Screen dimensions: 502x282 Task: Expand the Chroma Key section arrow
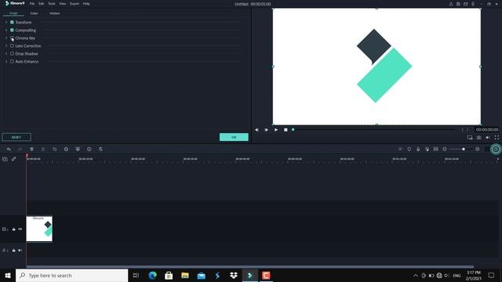pos(6,38)
